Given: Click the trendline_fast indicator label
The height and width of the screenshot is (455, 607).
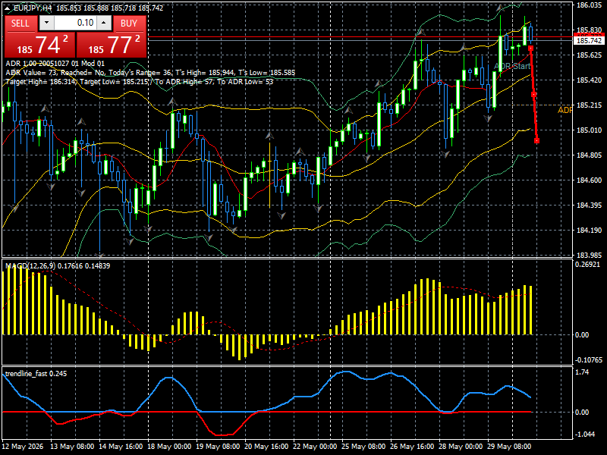Looking at the screenshot, I should pos(26,374).
